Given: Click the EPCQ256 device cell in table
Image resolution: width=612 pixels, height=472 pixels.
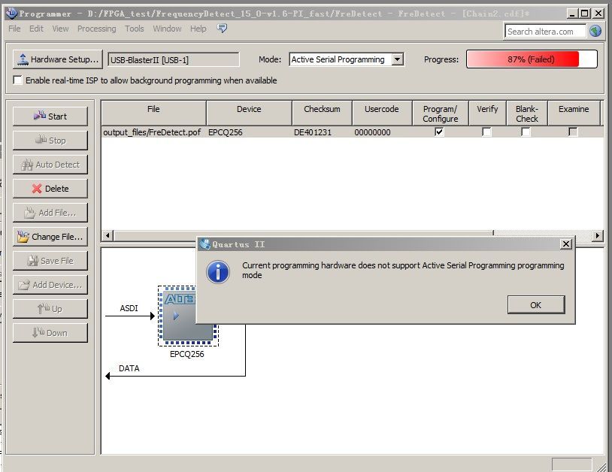Looking at the screenshot, I should coord(249,132).
